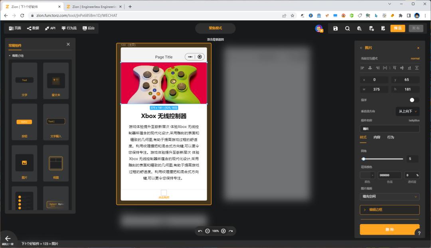Click the 删除 delete button
The image size is (431, 248).
click(x=389, y=230)
